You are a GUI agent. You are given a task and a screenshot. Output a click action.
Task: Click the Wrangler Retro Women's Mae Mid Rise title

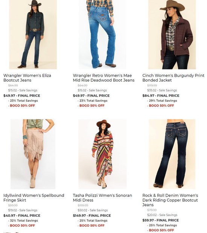(x=103, y=78)
